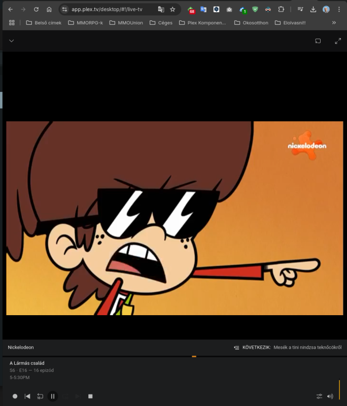
Task: Go back to the previous page
Action: [x=10, y=9]
